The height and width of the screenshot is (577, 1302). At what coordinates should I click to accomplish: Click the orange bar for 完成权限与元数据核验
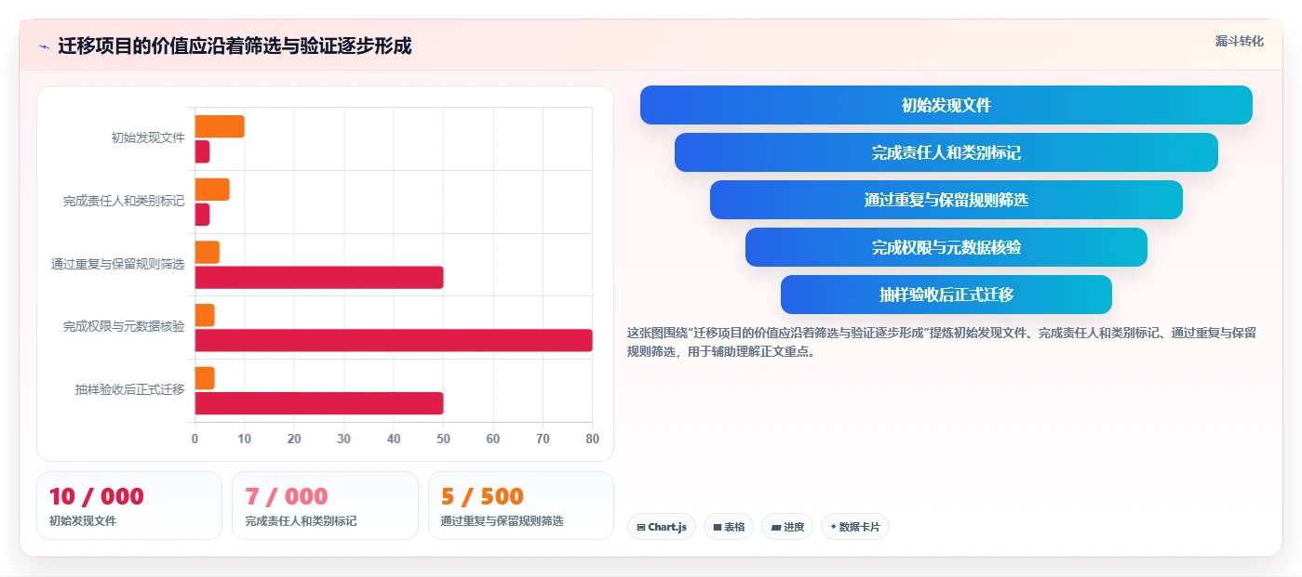pos(205,315)
